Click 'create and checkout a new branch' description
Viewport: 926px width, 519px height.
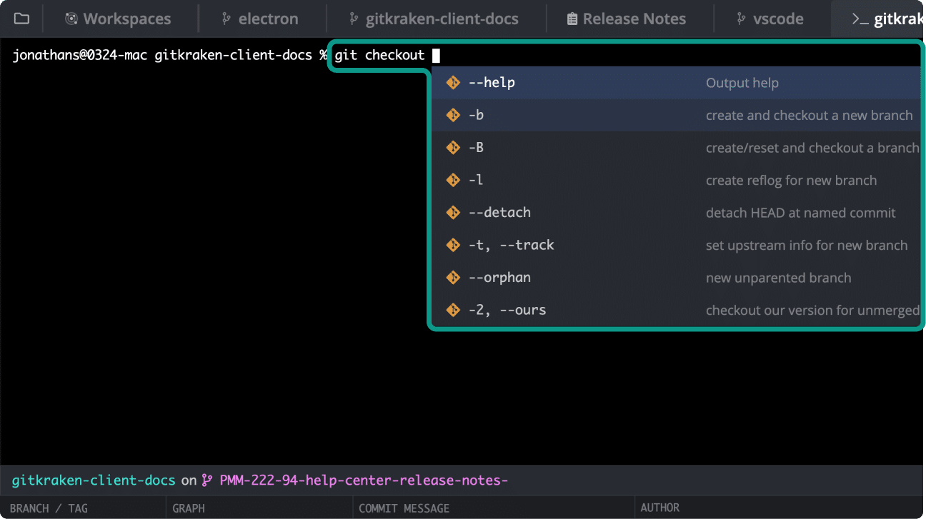809,116
